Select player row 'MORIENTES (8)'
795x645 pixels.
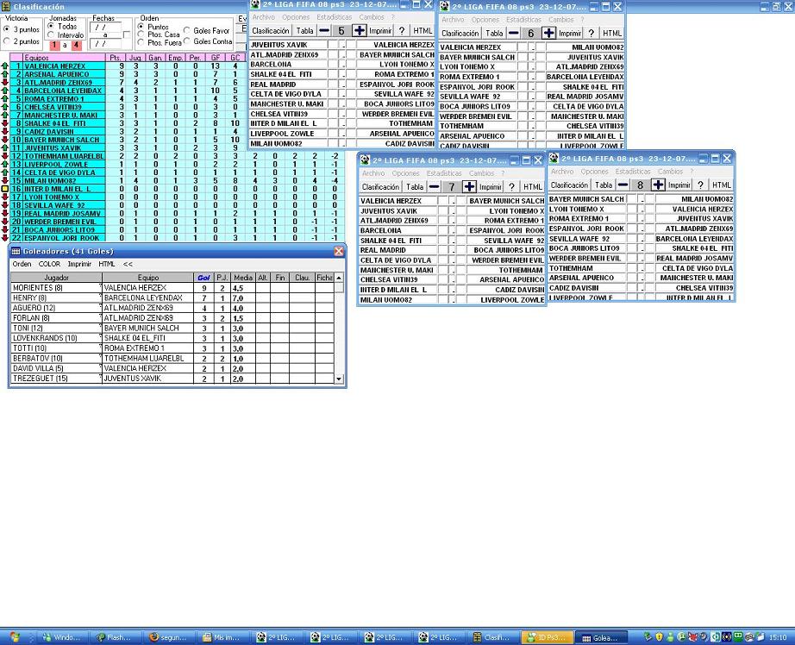click(x=172, y=287)
